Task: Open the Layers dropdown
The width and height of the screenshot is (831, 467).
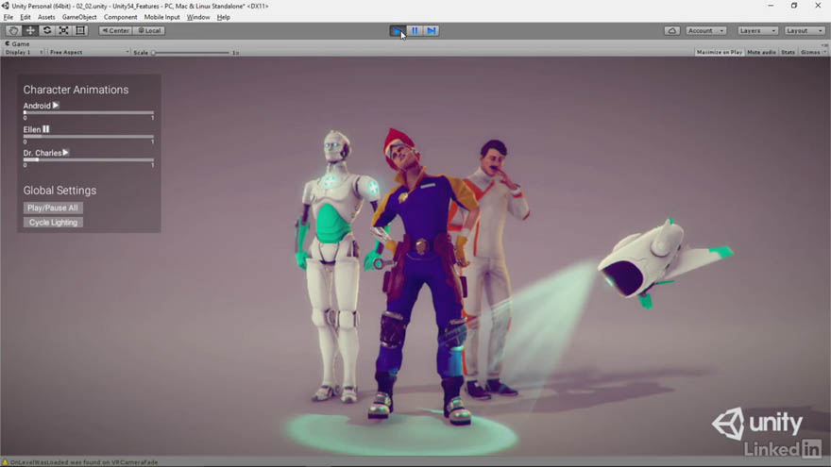Action: (757, 31)
